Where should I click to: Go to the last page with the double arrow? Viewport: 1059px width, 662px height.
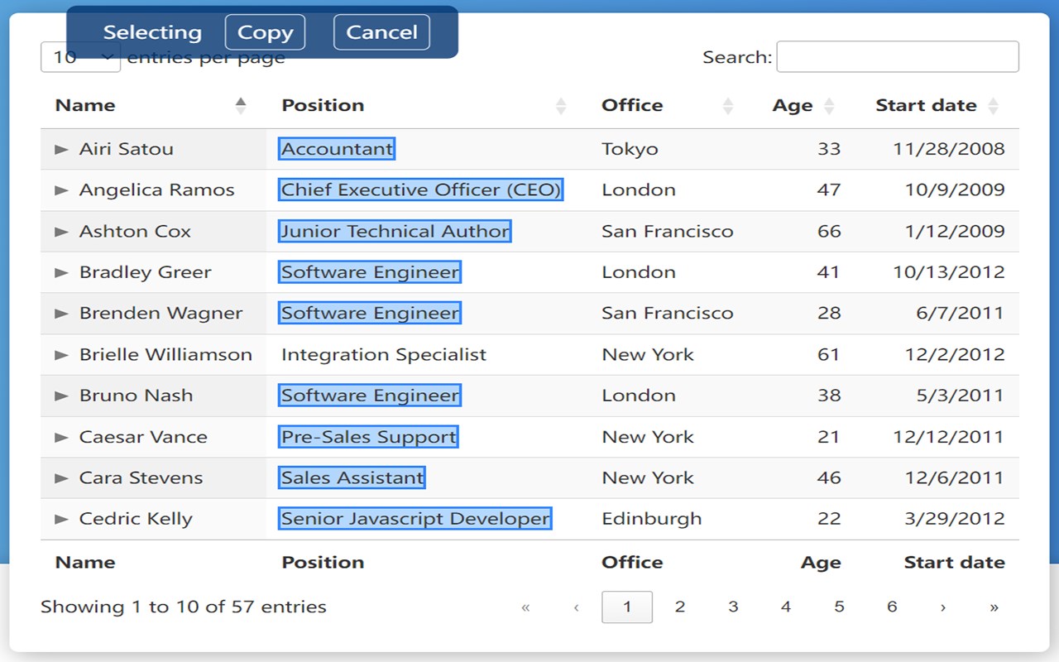tap(994, 607)
